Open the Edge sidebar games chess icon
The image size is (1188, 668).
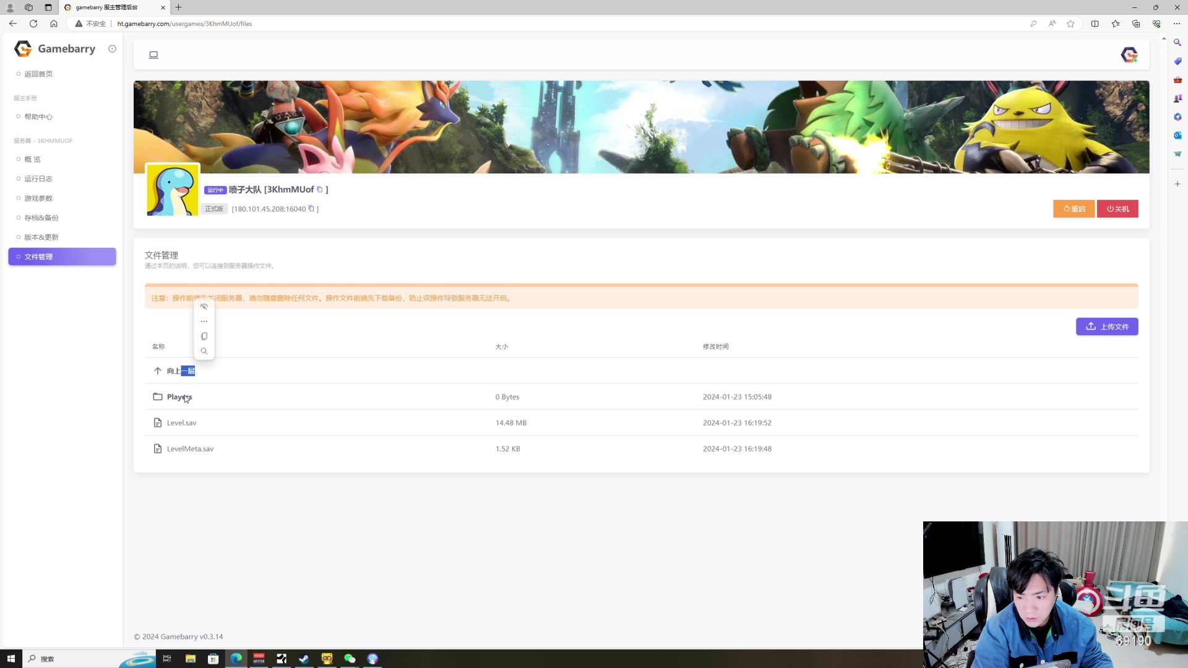pos(1177,98)
